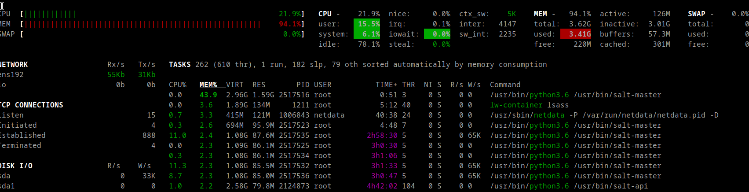Image resolution: width=749 pixels, height=192 pixels.
Task: Click the Listen connections count 15
Action: [151, 115]
